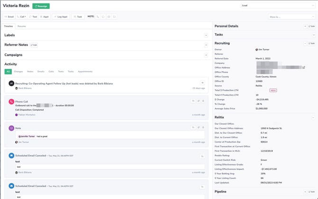Switch to the Resume tab
Viewport: 318px width, 199px height.
pyautogui.click(x=22, y=26)
